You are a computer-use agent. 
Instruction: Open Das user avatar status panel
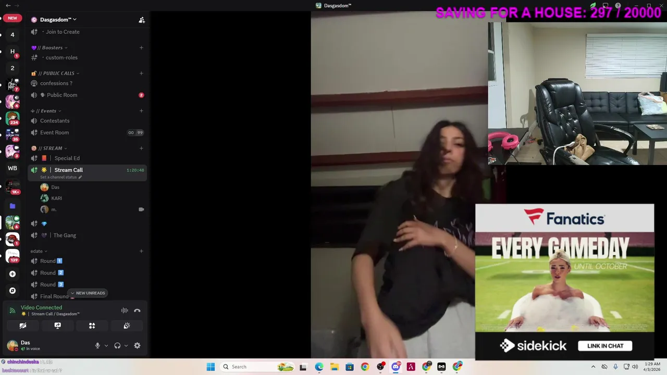tap(13, 346)
